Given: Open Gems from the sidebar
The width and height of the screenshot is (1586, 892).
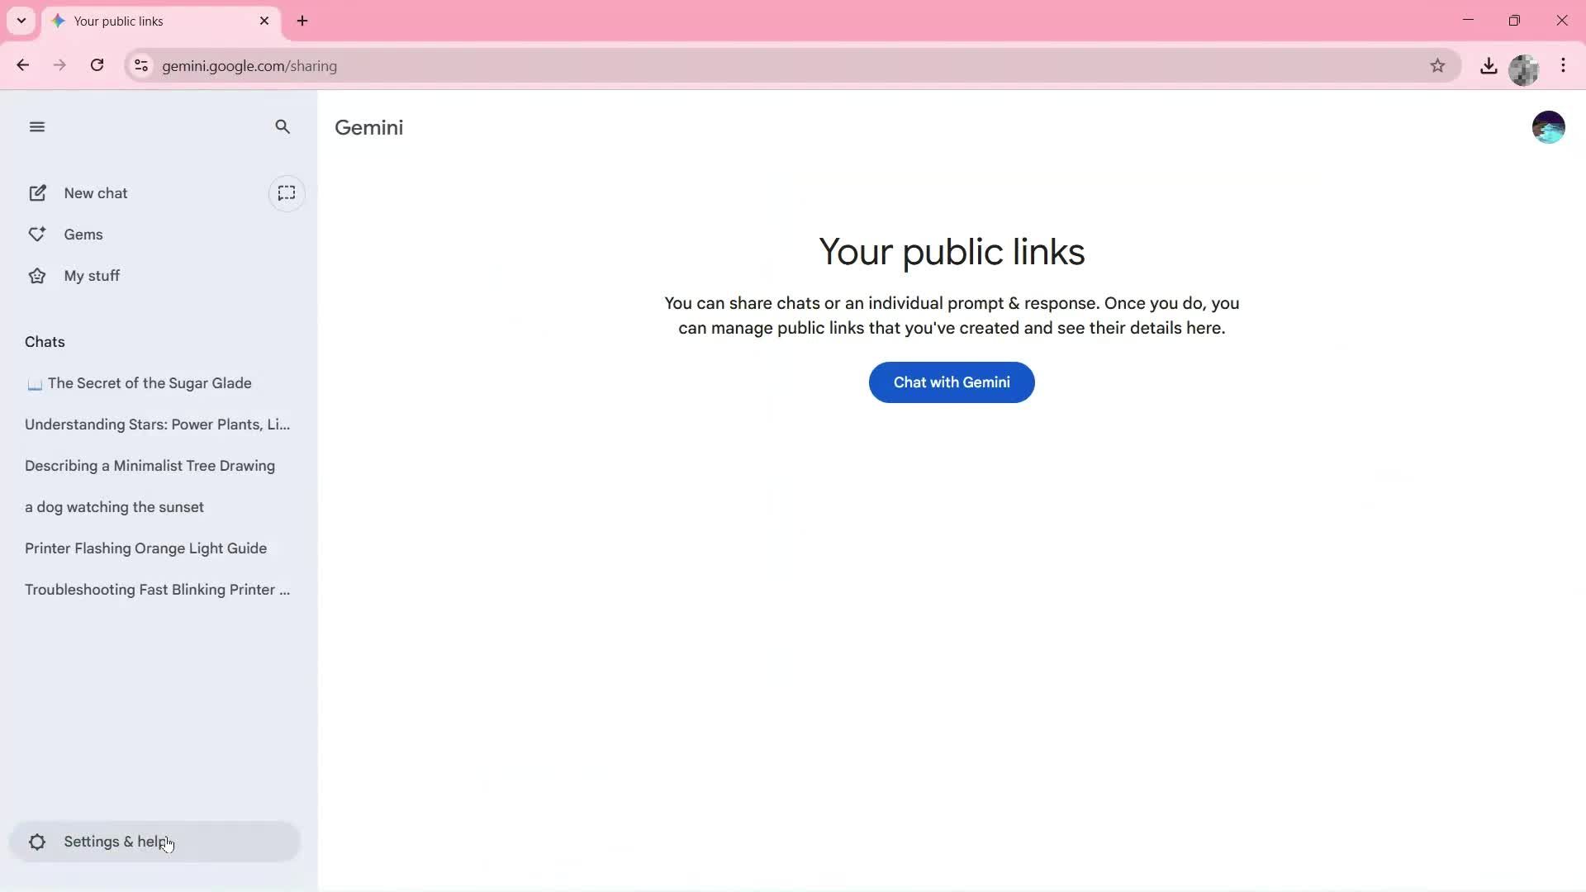Looking at the screenshot, I should 83,235.
